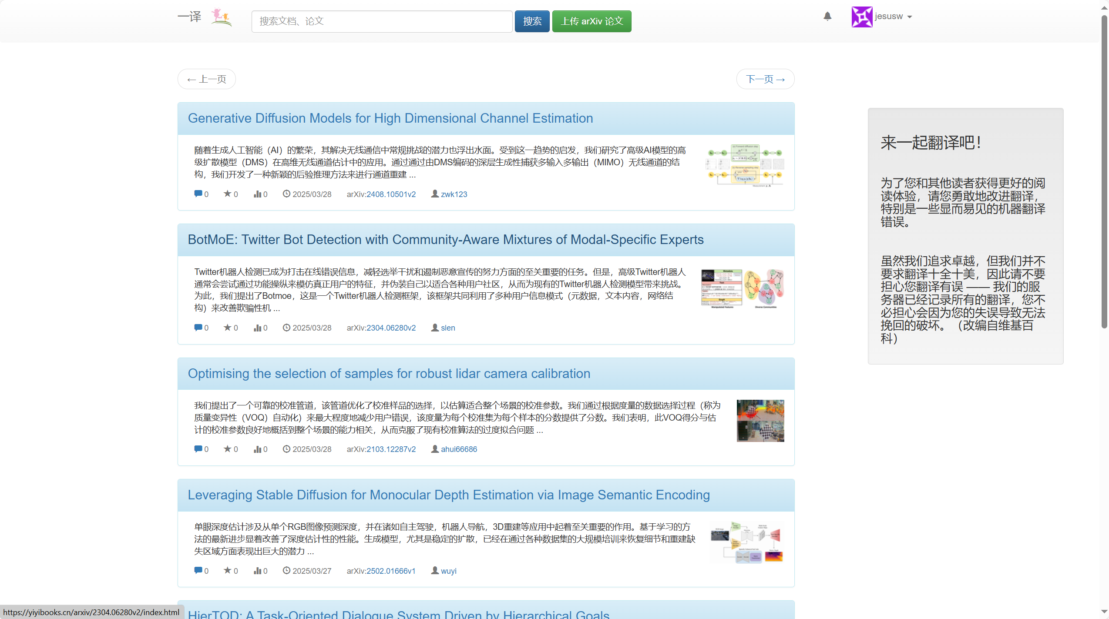1109x619 pixels.
Task: Click the star icon on Stable Diffusion paper
Action: (x=227, y=570)
